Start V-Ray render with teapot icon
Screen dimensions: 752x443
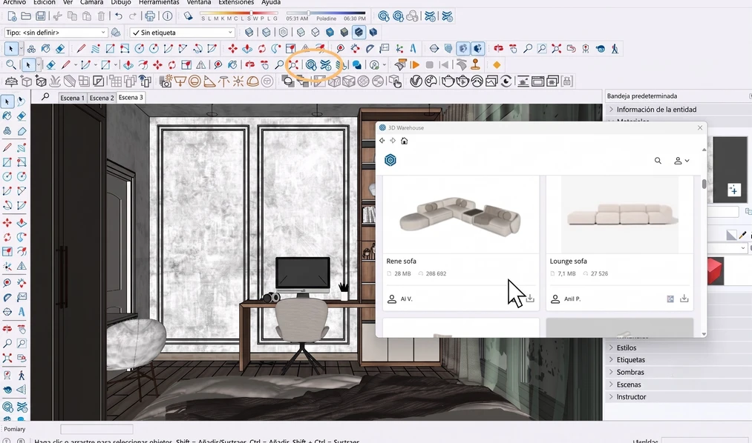(x=448, y=81)
